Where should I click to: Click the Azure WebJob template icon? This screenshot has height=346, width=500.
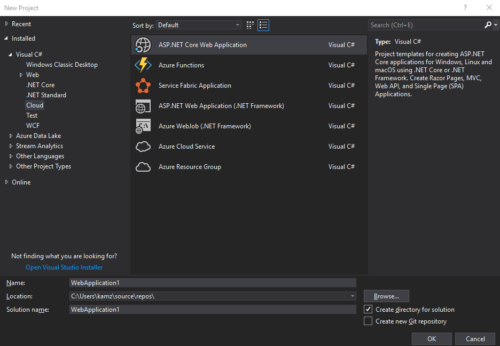click(143, 126)
